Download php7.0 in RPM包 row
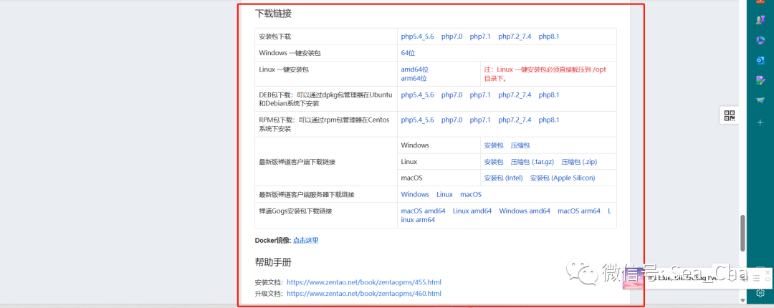This screenshot has width=774, height=308. 451,120
